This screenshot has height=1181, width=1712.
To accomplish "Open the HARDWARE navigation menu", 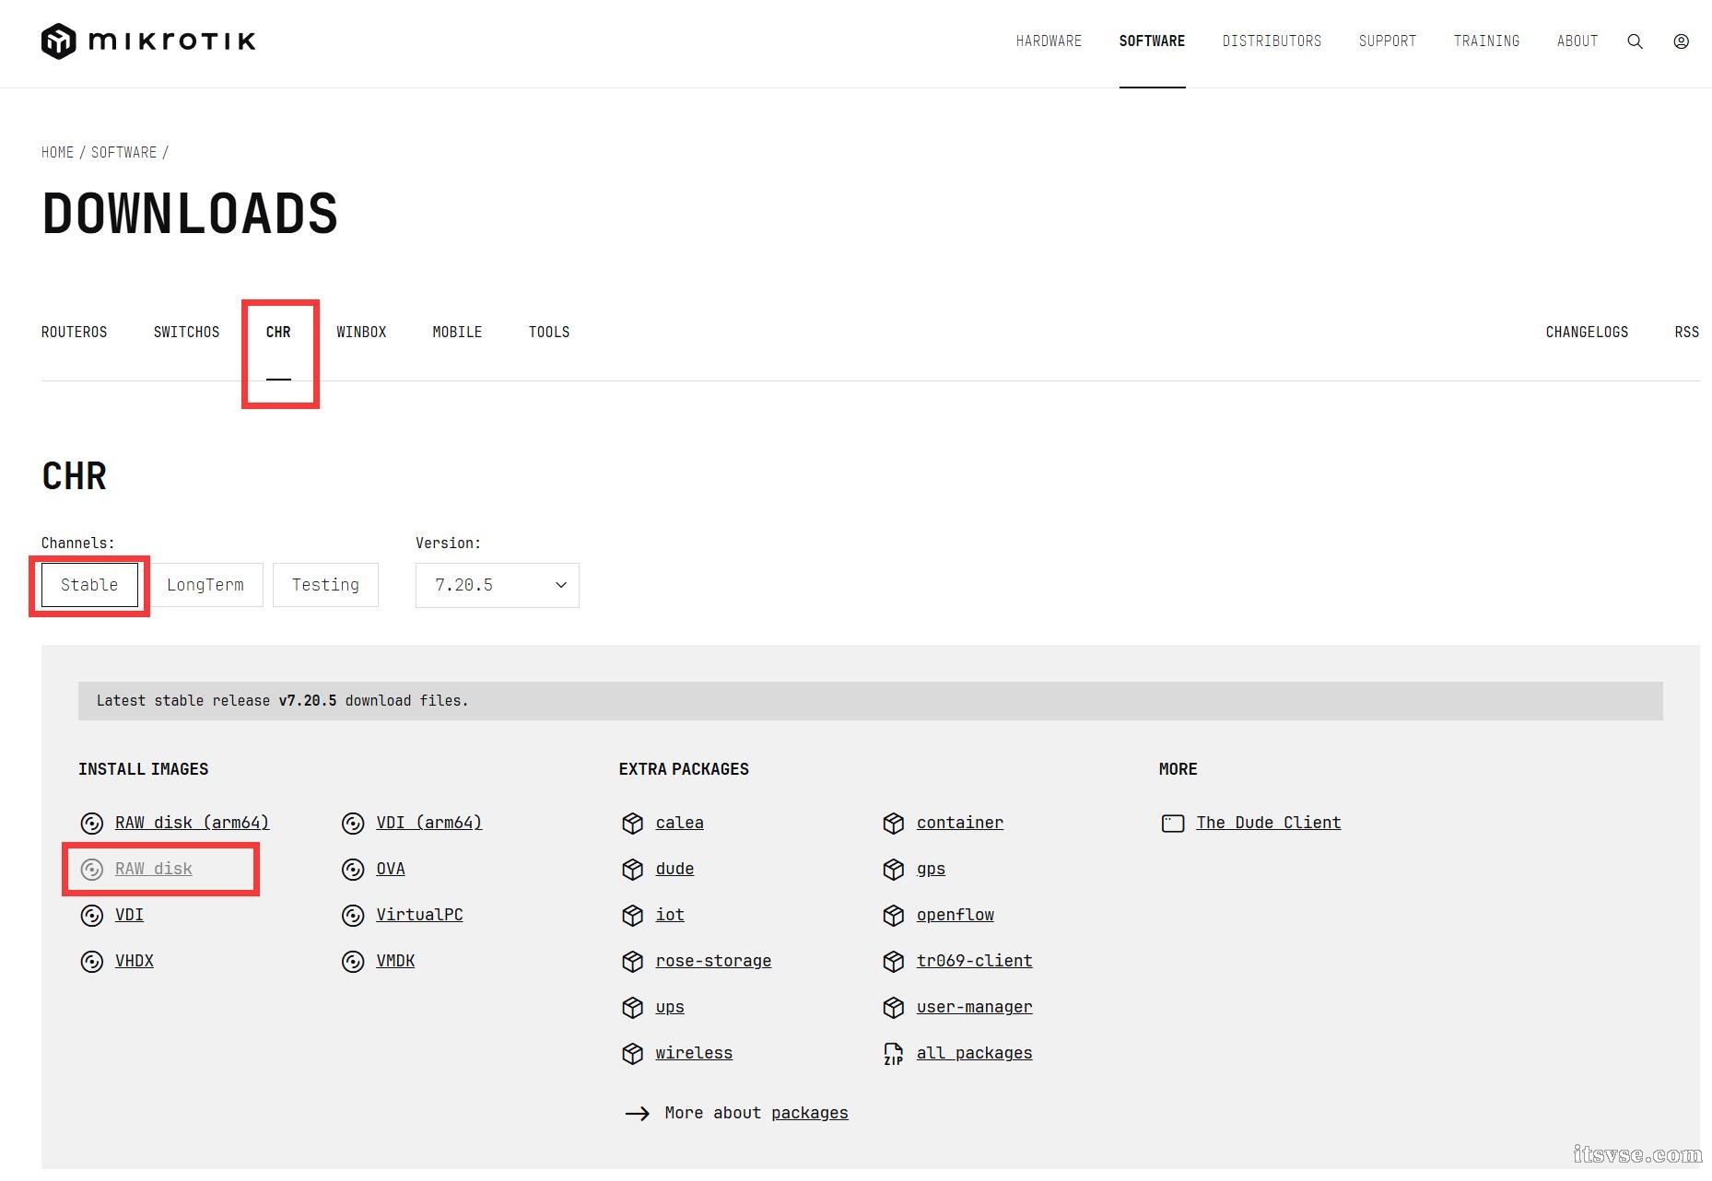I will pos(1049,41).
